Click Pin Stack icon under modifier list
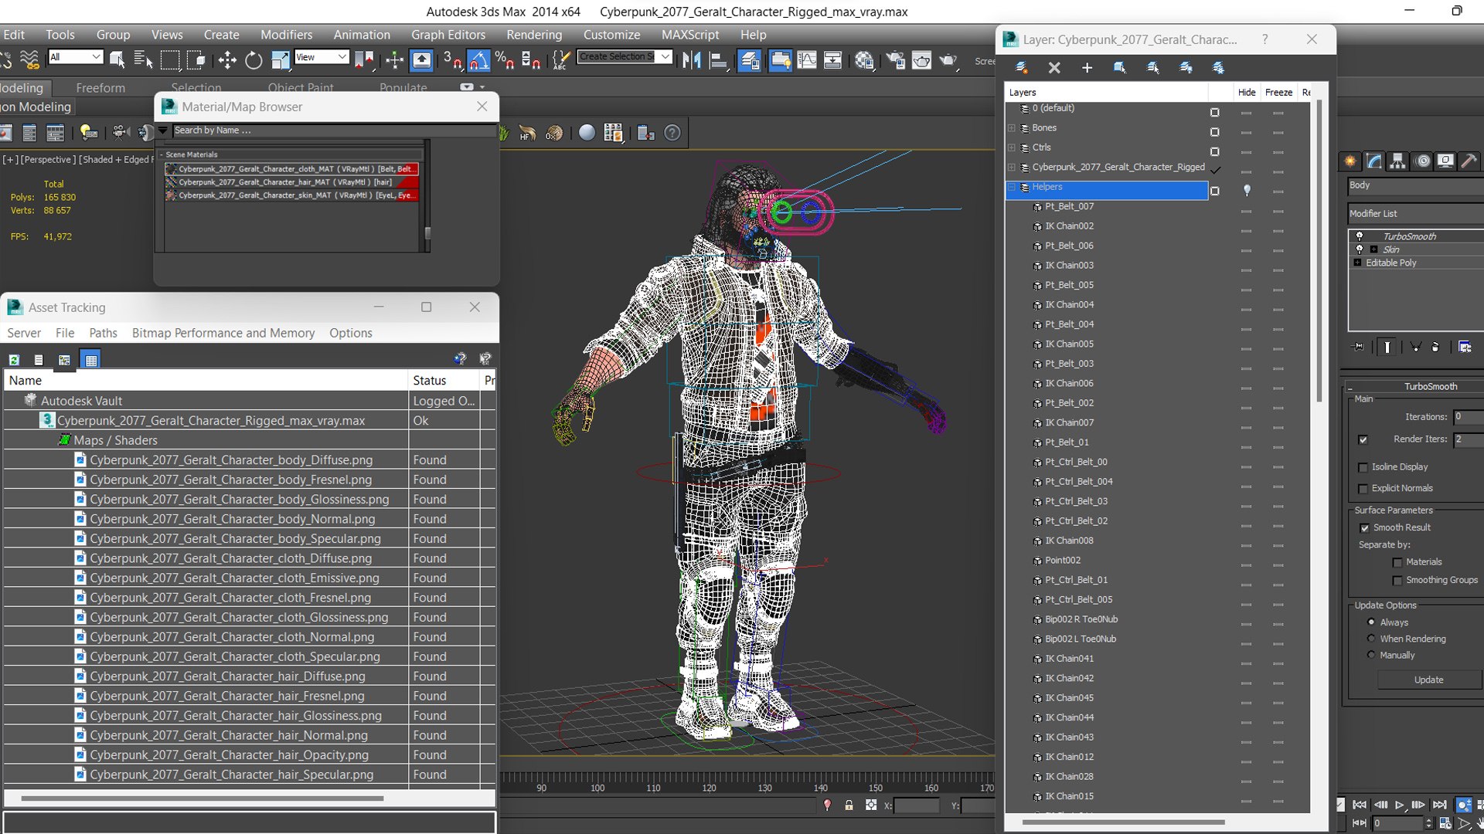Image resolution: width=1484 pixels, height=834 pixels. coord(1359,347)
